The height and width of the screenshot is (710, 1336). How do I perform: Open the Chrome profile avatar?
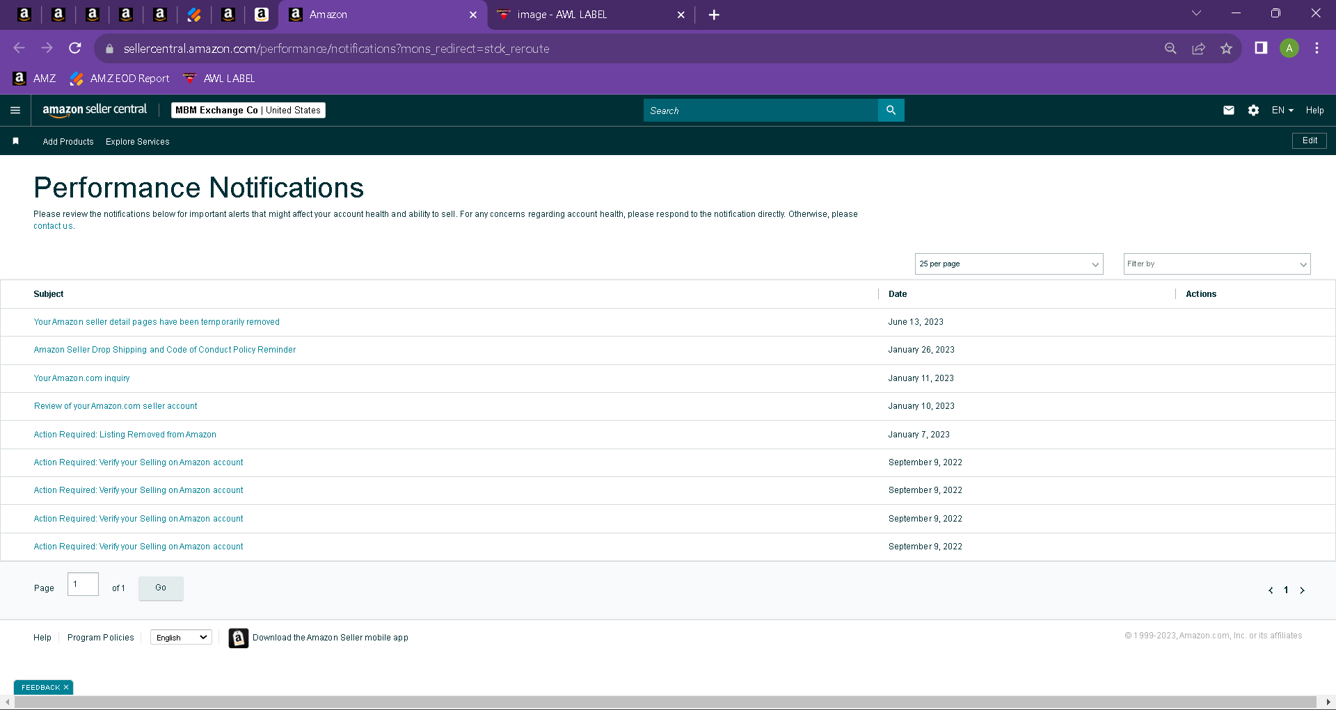1289,48
